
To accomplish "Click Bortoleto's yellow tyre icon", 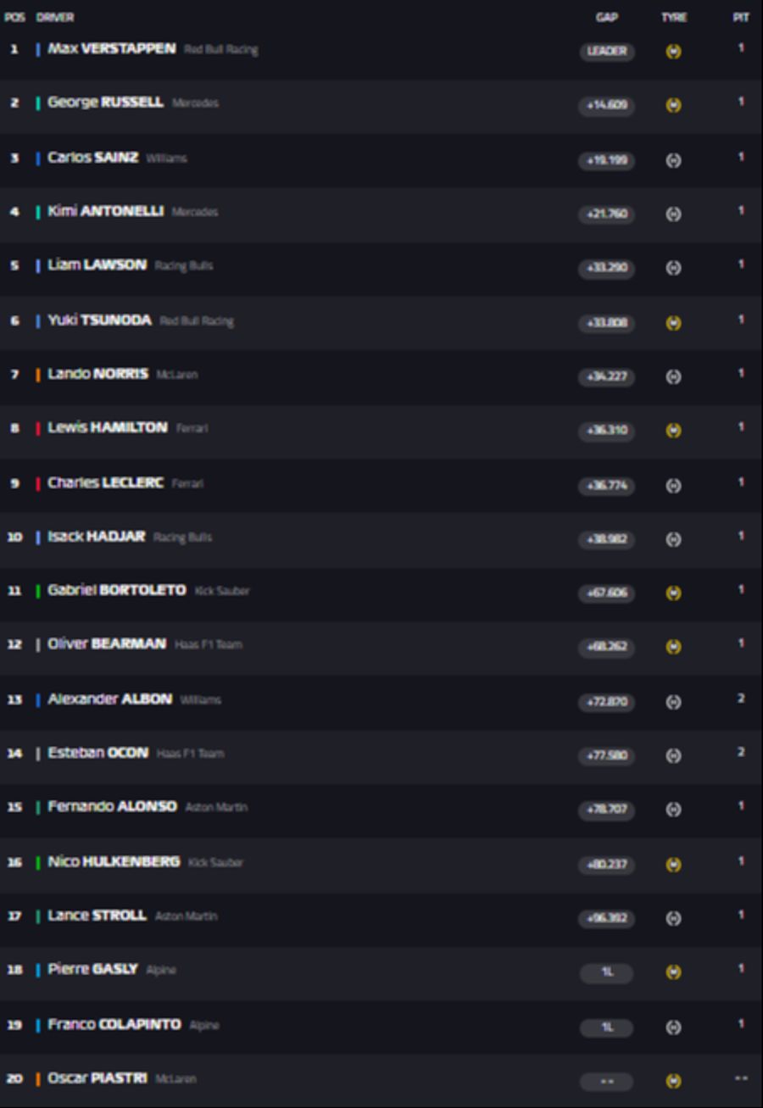I will 673,593.
